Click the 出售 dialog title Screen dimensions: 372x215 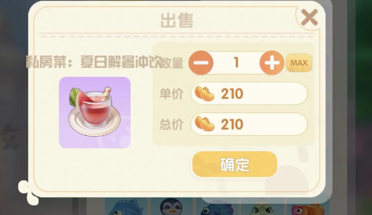(177, 21)
